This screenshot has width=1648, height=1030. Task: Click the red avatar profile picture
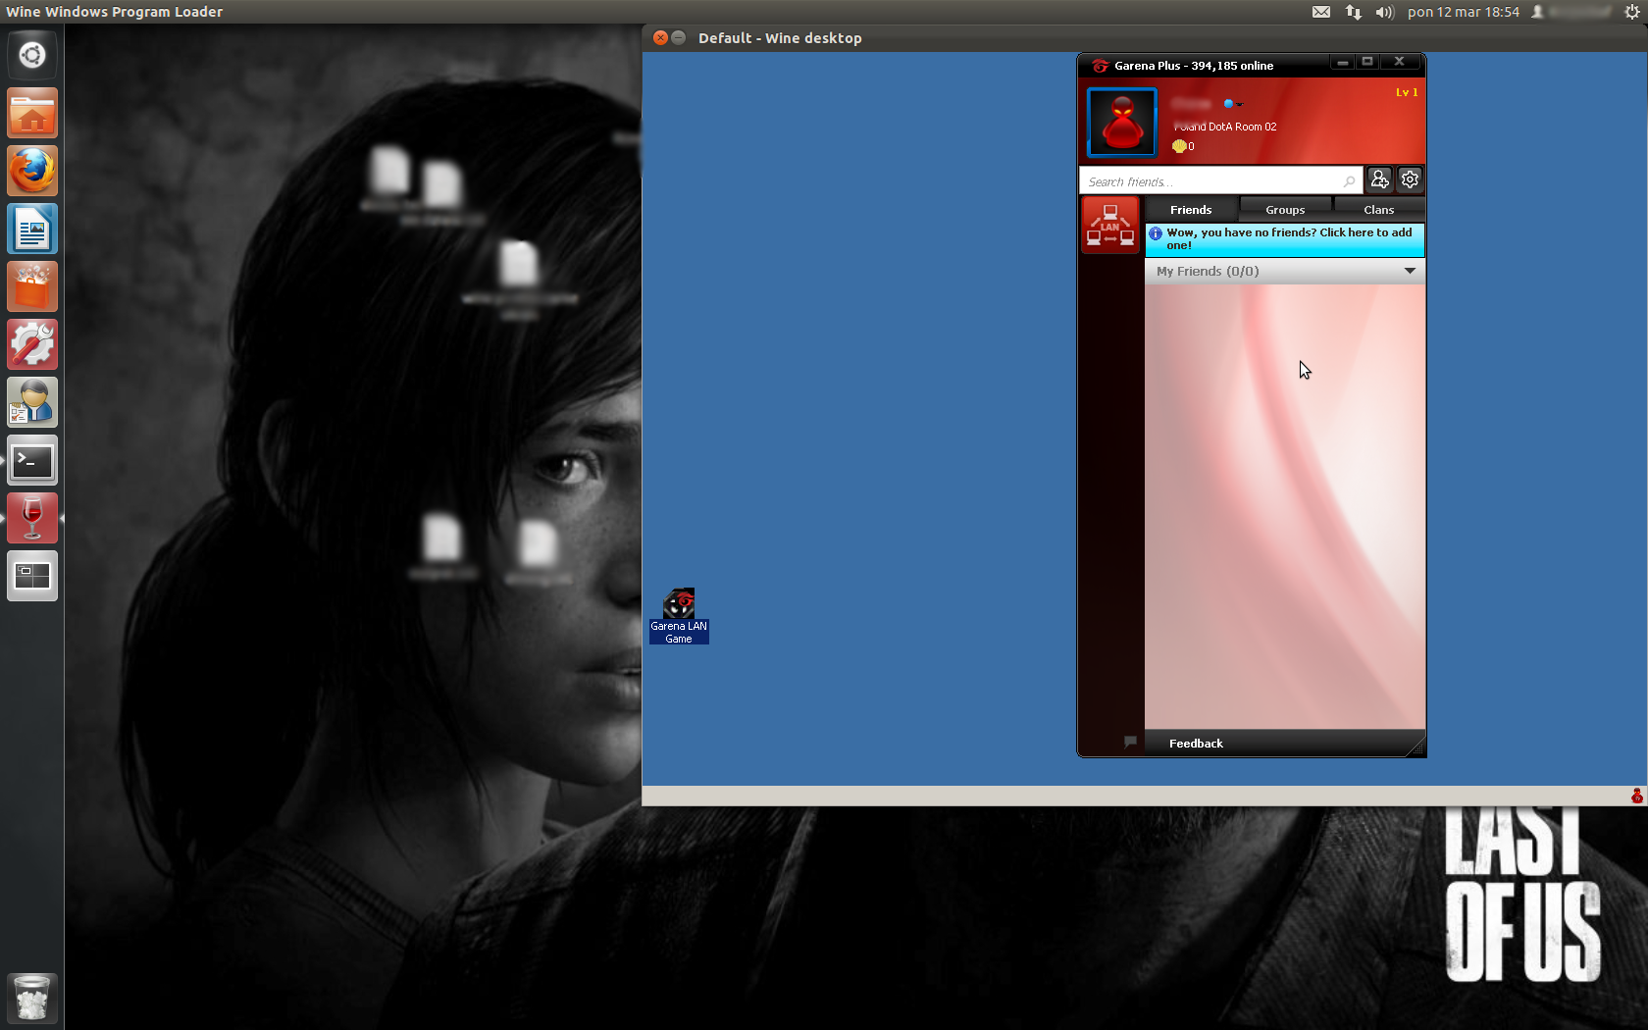(x=1122, y=123)
